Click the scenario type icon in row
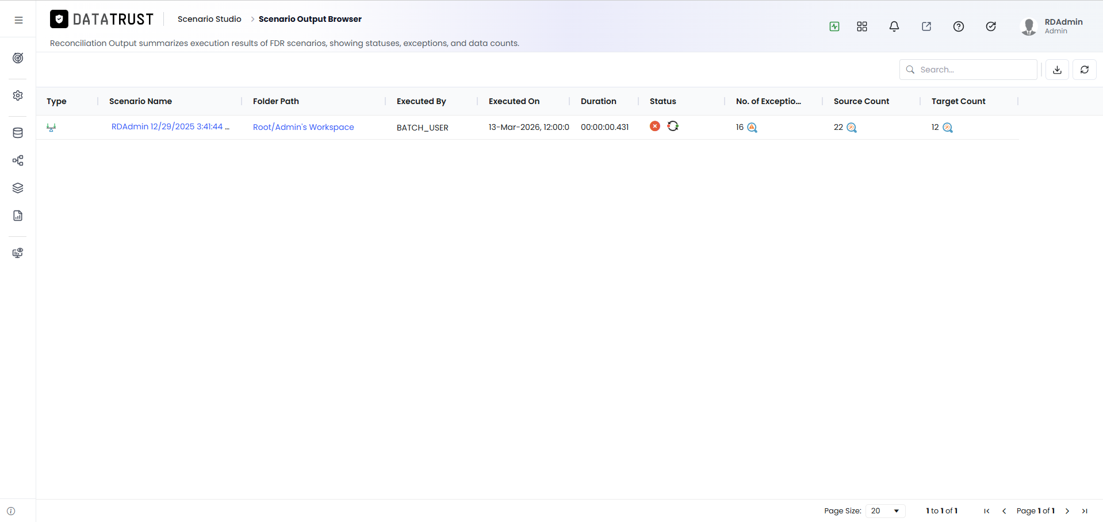 [51, 128]
